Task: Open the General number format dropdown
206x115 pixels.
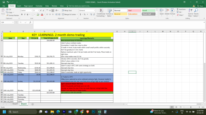Action: (94, 11)
